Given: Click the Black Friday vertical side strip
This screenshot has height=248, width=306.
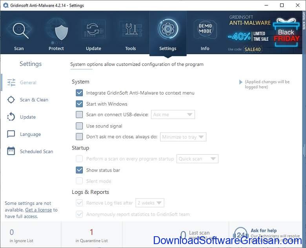Looking at the screenshot, I should [304, 20].
